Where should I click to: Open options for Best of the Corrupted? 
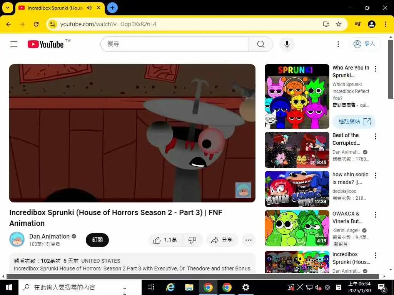pos(376,136)
